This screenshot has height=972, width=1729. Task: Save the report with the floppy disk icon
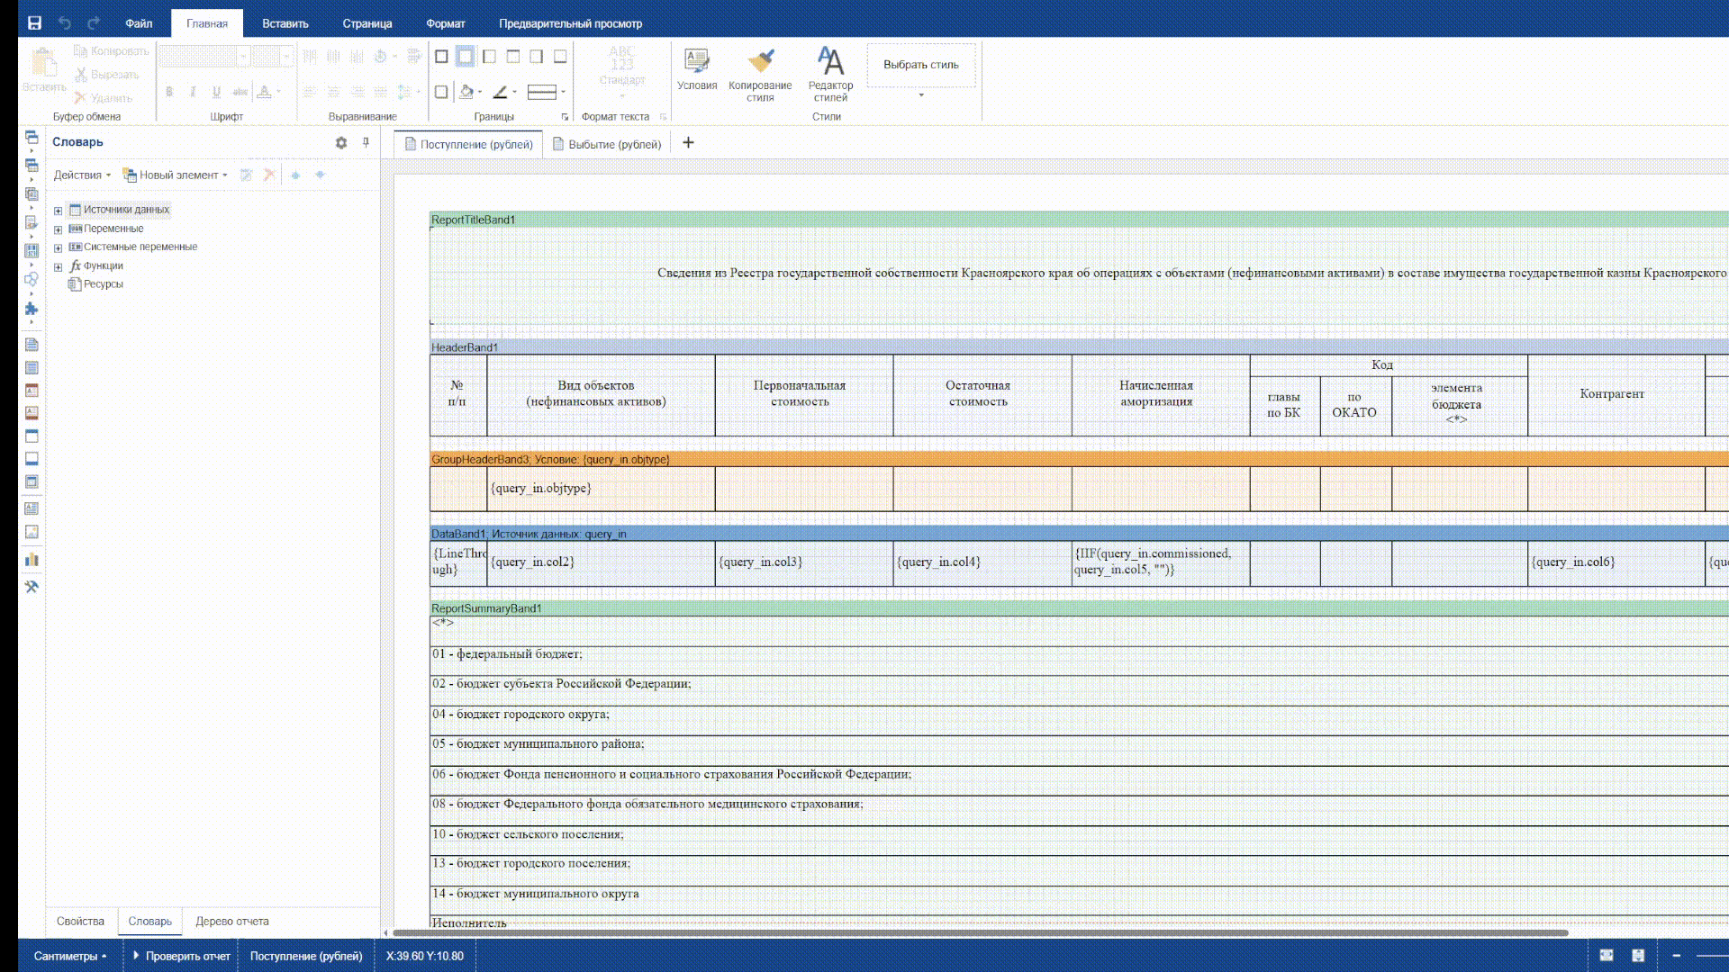coord(34,23)
